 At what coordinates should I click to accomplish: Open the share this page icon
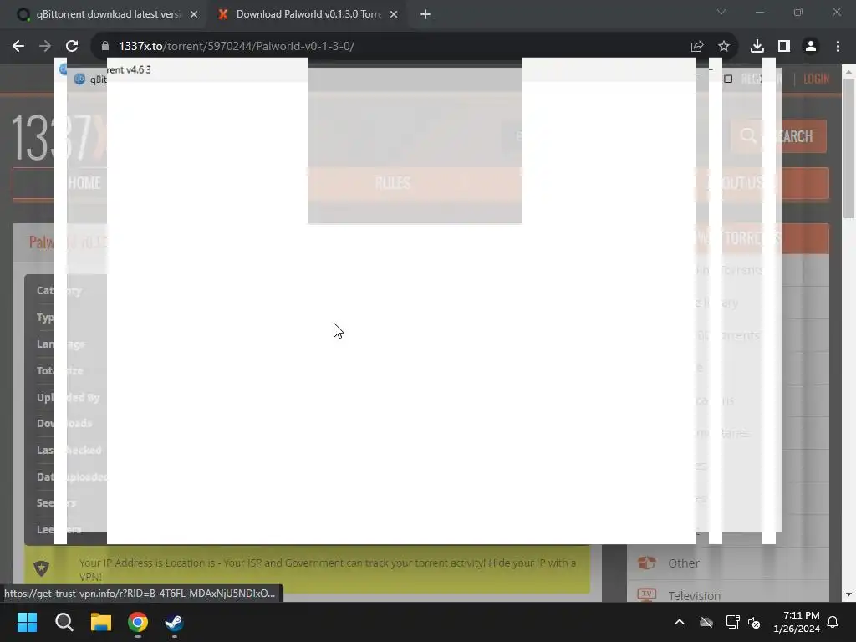pyautogui.click(x=696, y=47)
